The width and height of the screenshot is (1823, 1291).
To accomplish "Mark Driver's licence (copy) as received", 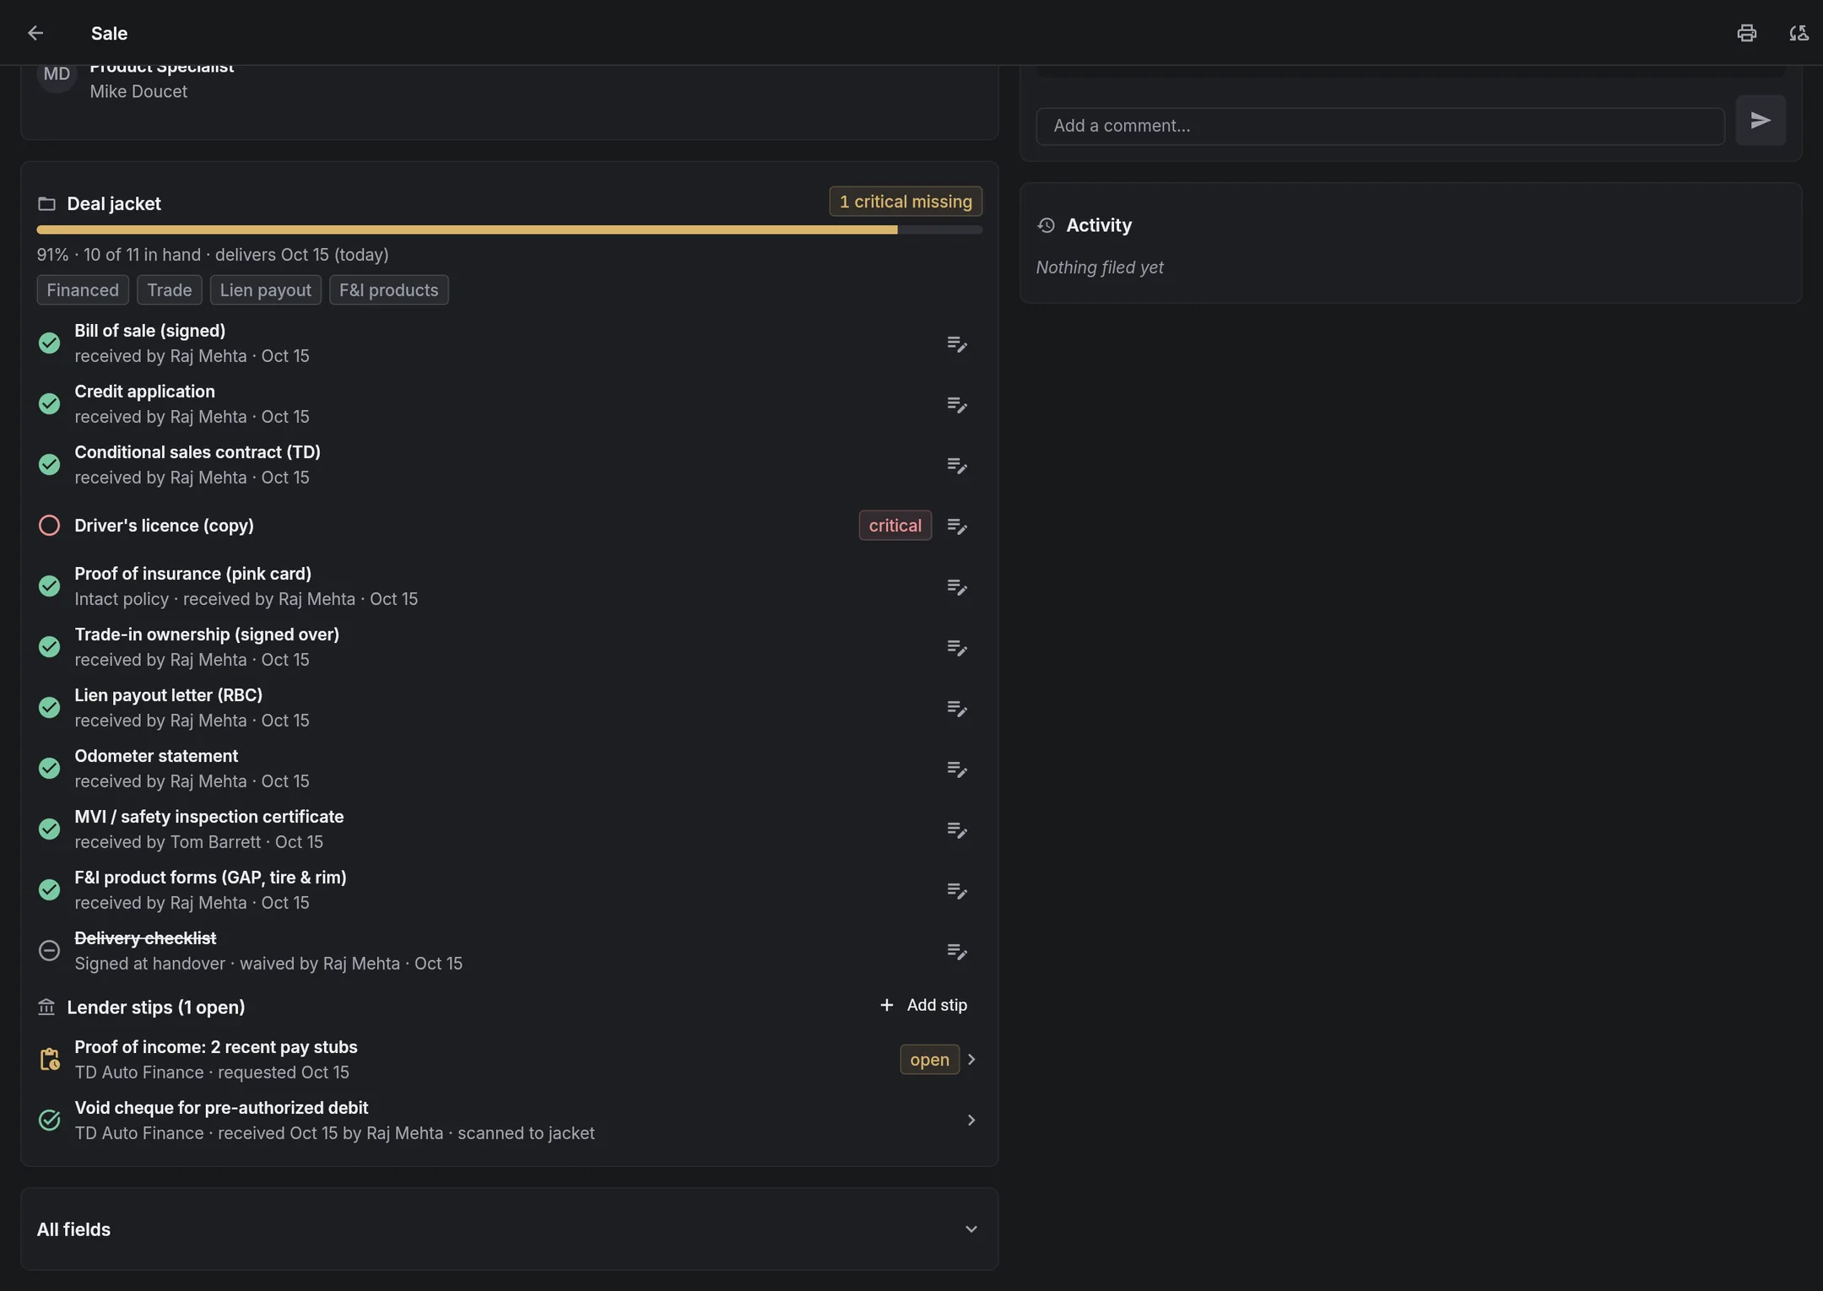I will point(49,526).
